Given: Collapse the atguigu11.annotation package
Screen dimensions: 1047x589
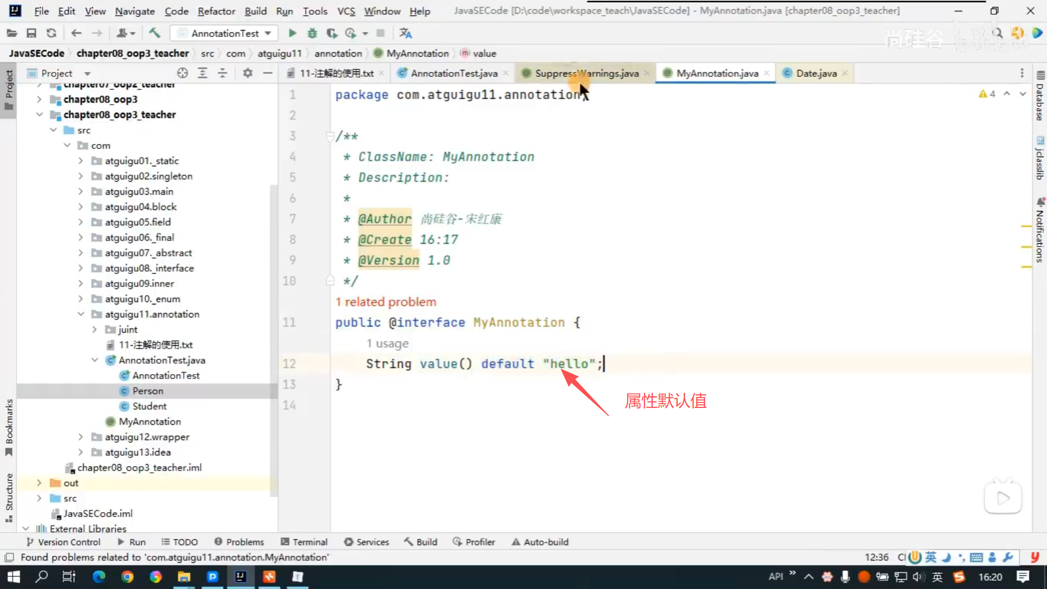Looking at the screenshot, I should tap(81, 314).
